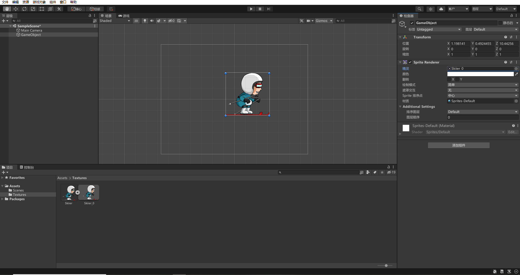The image size is (520, 275).
Task: Toggle 静态的 static checkbox
Action: [x=500, y=23]
